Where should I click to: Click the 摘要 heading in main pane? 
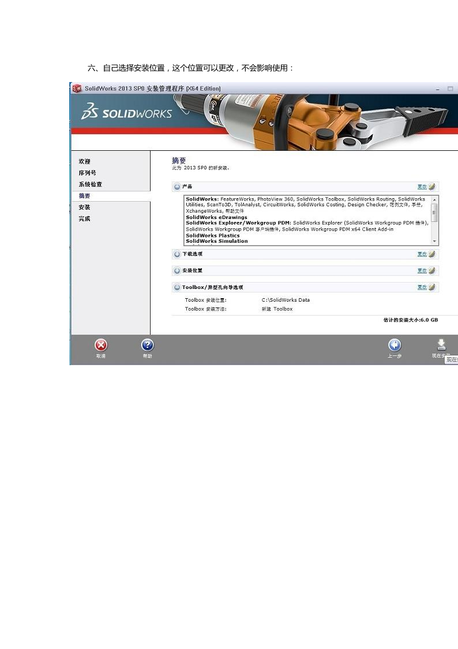pos(179,160)
